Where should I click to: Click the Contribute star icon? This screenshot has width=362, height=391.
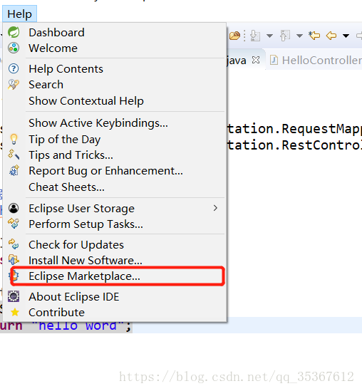[15, 312]
